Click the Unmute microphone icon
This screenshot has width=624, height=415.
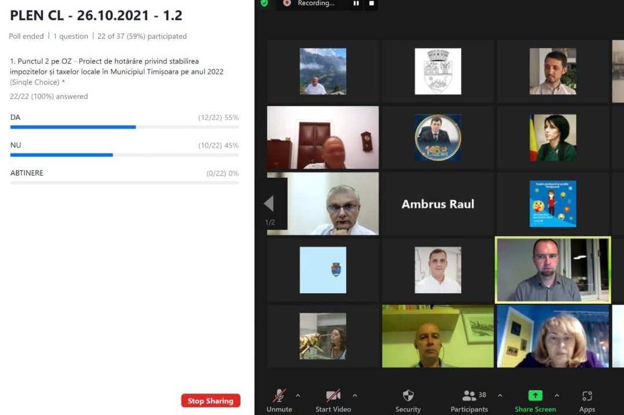[279, 396]
